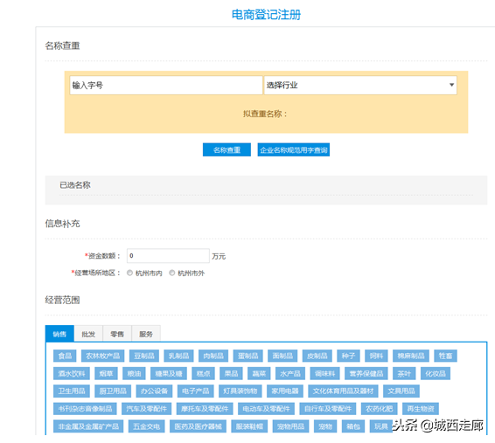
Task: Open the 零售 tab
Action: pyautogui.click(x=117, y=334)
